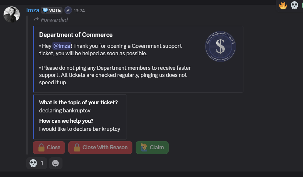Click the Forwarded label text
The image size is (303, 177).
pyautogui.click(x=54, y=20)
